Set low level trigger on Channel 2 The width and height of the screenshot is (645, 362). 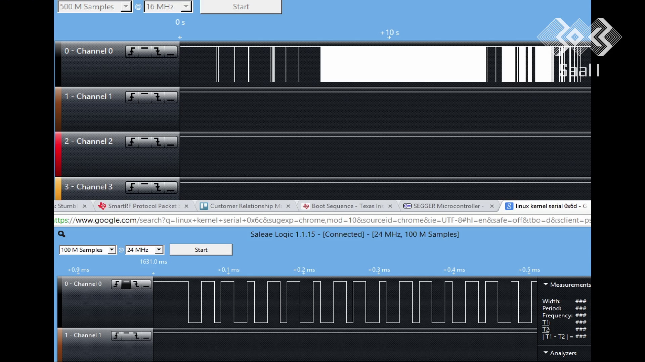[171, 142]
